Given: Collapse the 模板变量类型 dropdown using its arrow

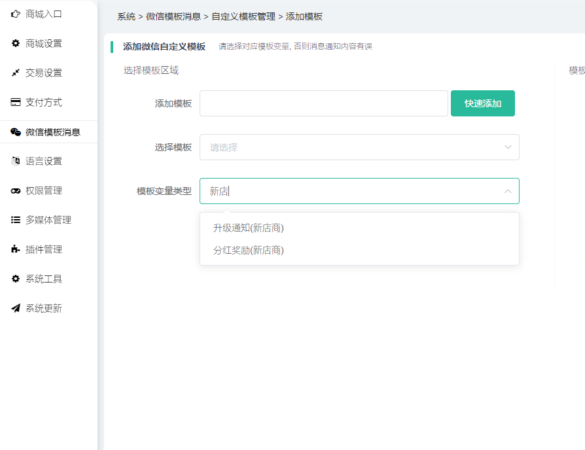Looking at the screenshot, I should click(x=508, y=191).
